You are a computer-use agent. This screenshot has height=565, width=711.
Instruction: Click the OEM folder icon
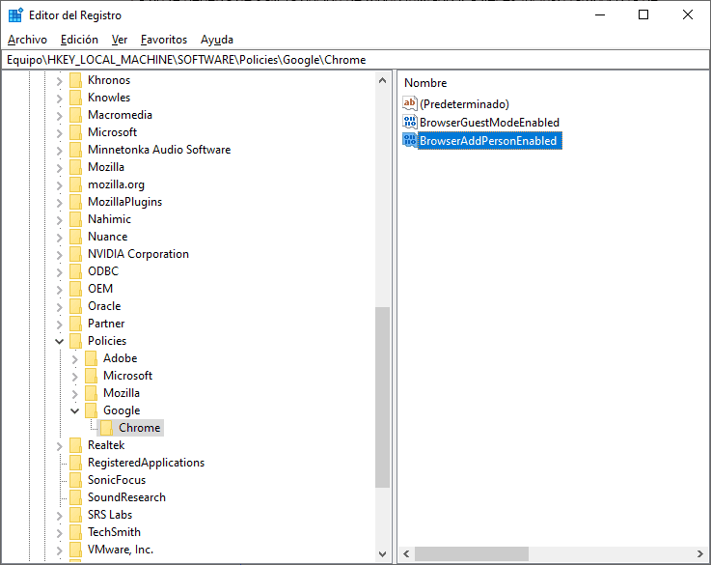tap(75, 288)
